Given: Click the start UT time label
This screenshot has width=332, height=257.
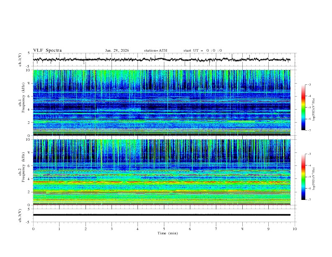Looking at the screenshot, I should (202, 50).
